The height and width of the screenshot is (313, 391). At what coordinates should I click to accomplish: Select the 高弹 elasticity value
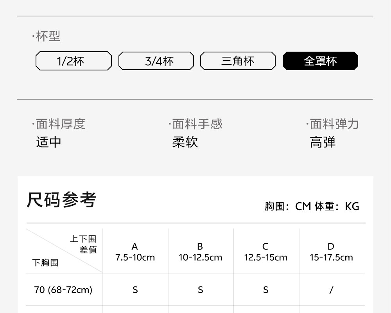323,142
